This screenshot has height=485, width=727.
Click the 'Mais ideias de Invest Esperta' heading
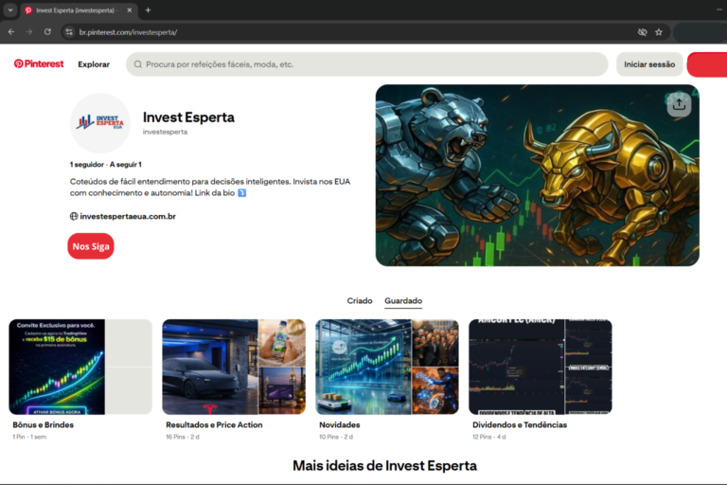point(385,465)
